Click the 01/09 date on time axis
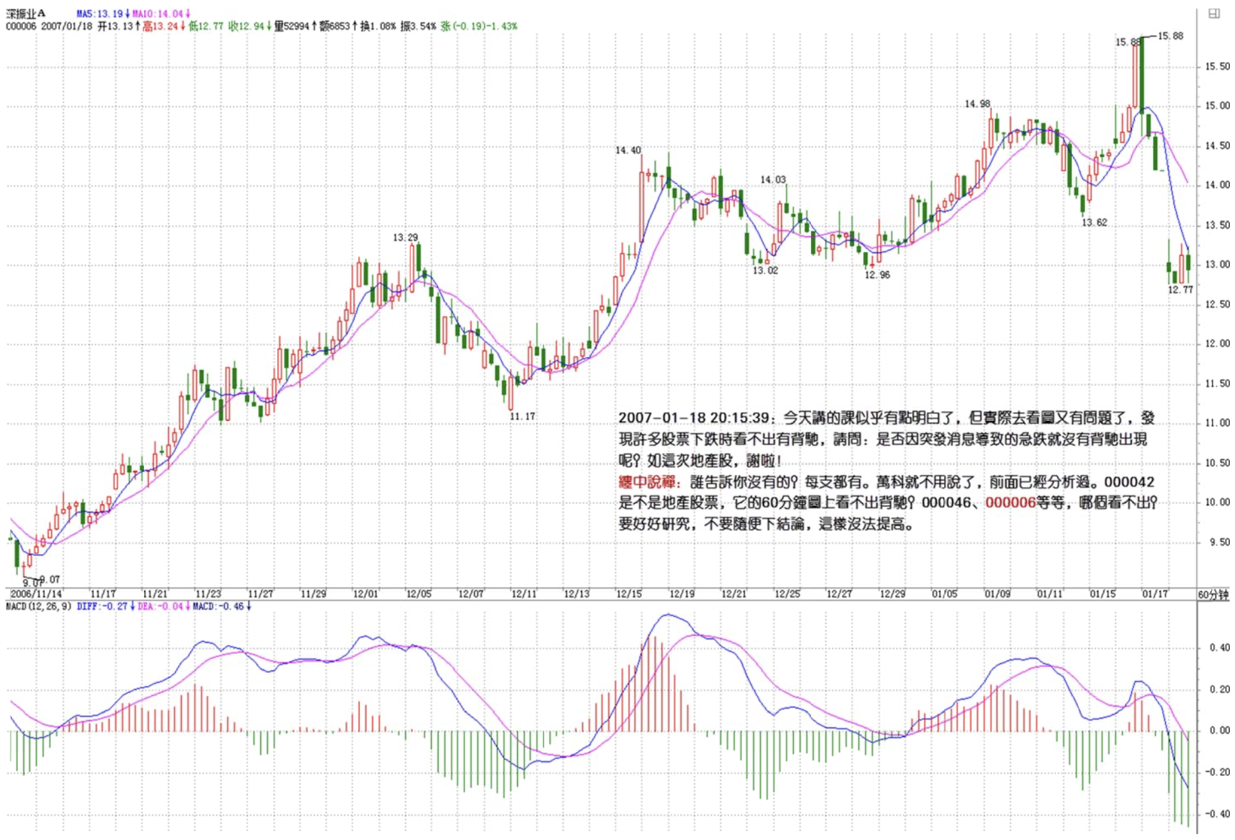The height and width of the screenshot is (840, 1235). 997,594
